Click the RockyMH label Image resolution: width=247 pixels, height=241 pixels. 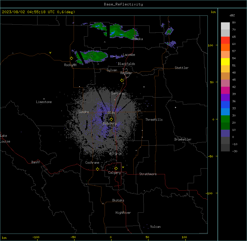(70, 65)
